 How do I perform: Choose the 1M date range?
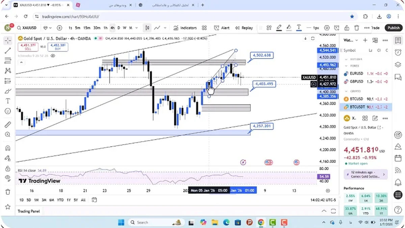[36, 200]
